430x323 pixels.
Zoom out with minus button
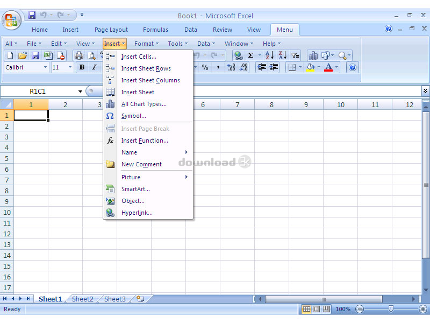click(360, 309)
